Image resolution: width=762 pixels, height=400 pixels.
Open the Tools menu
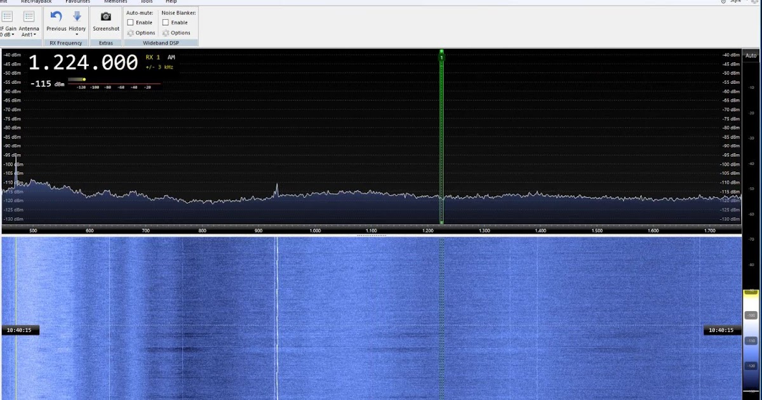pyautogui.click(x=147, y=2)
